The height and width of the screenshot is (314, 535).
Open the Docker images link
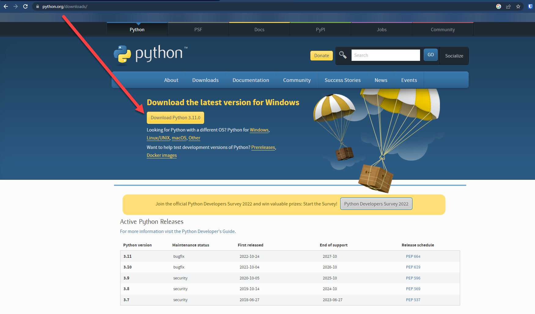pyautogui.click(x=162, y=155)
